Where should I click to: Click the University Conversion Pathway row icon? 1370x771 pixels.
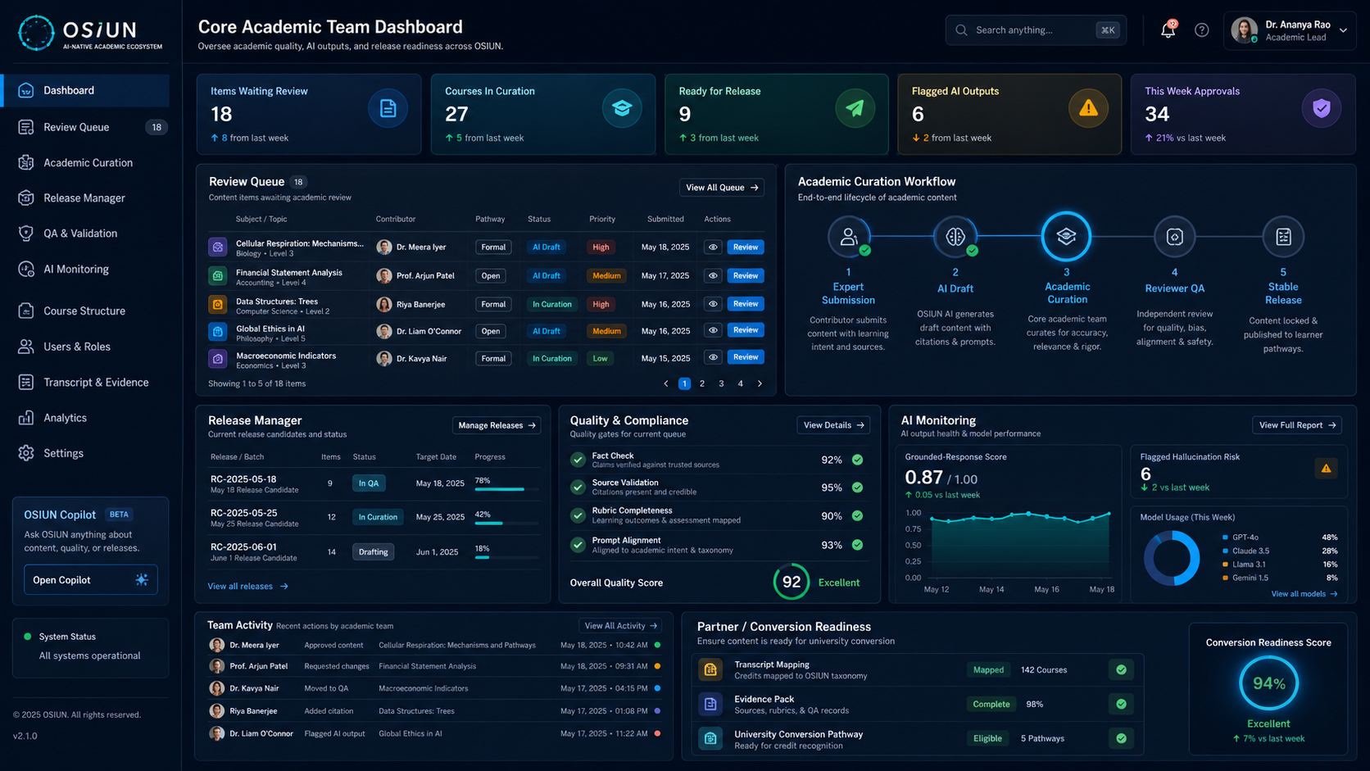tap(710, 738)
